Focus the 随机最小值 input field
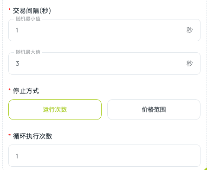Screen dimensions: 207x170 click(x=104, y=30)
